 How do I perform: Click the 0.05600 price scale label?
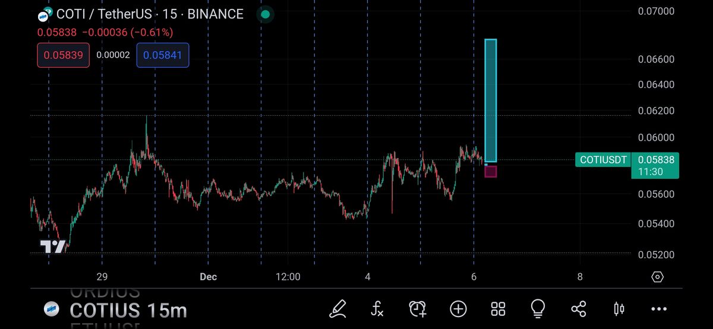[x=656, y=194]
